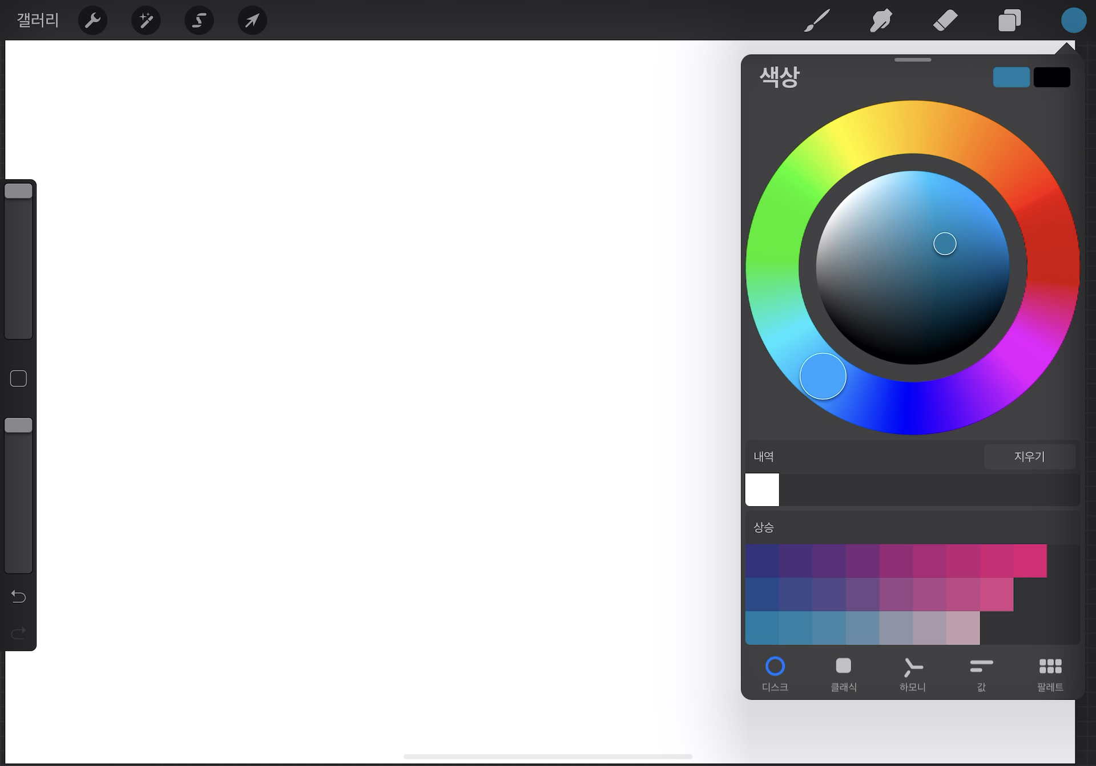The image size is (1096, 766).
Task: Open the Actions wrench menu
Action: point(92,21)
